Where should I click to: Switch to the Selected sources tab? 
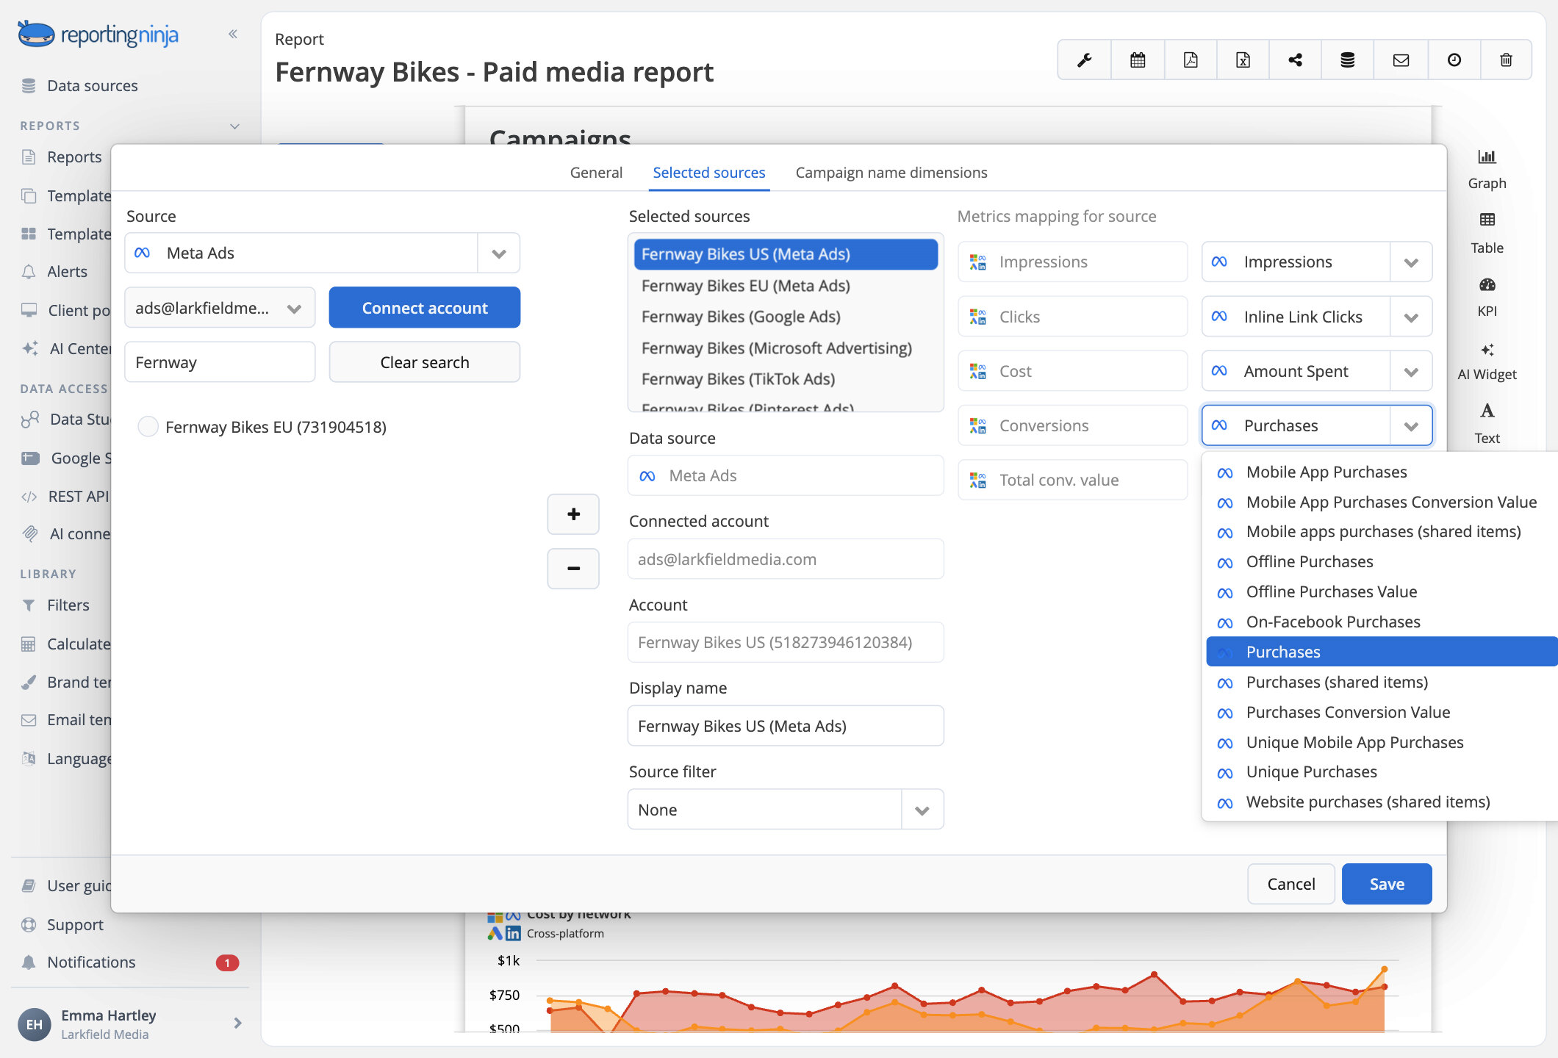[709, 172]
